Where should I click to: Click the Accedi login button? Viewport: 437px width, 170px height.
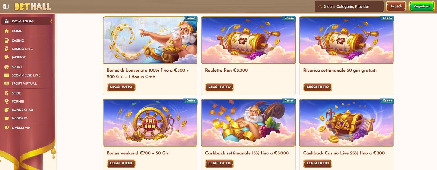pyautogui.click(x=396, y=6)
